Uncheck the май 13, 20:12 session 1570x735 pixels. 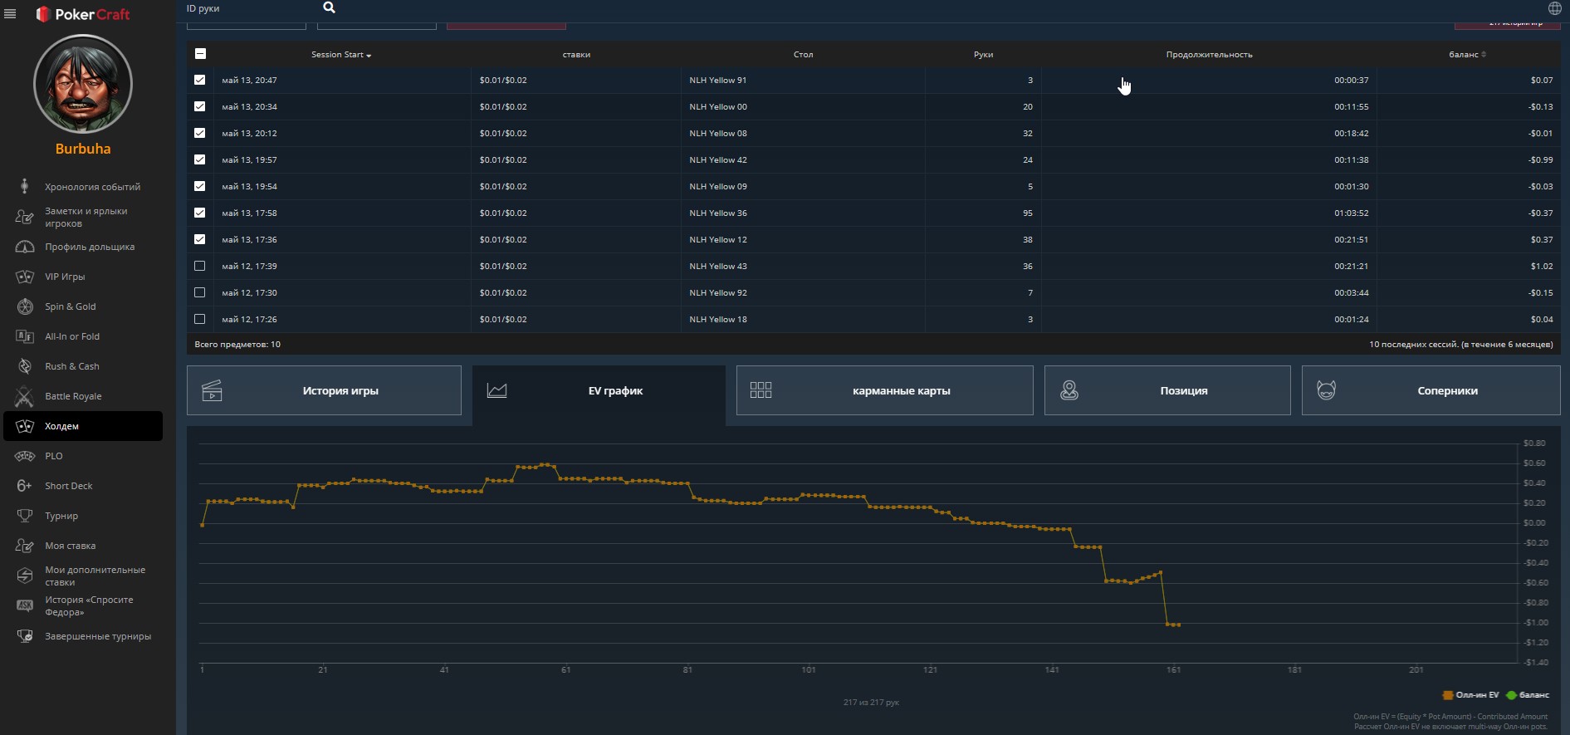click(199, 133)
